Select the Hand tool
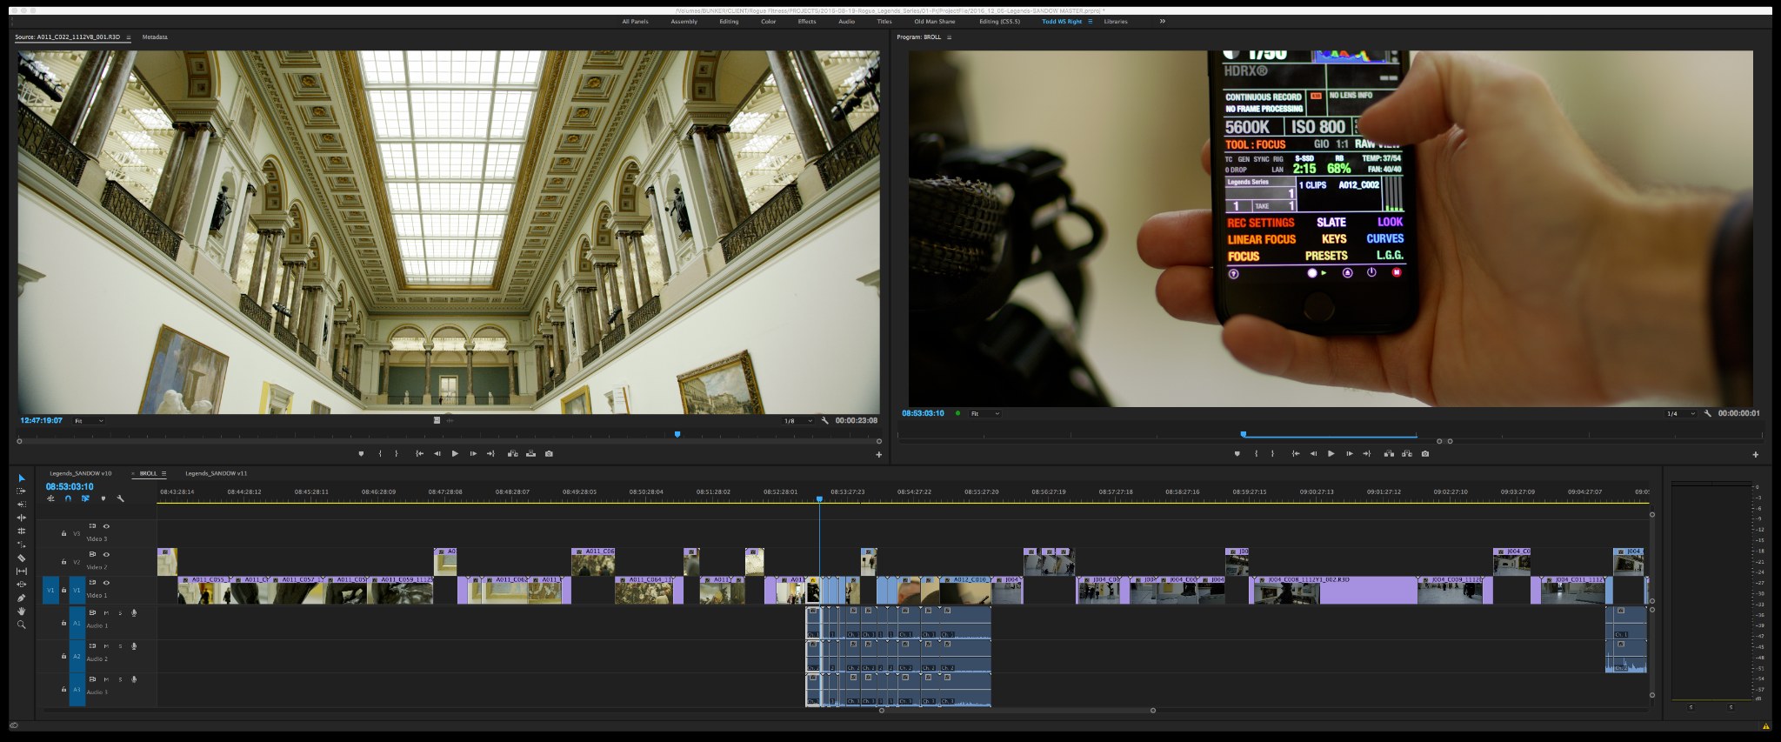 coord(22,612)
